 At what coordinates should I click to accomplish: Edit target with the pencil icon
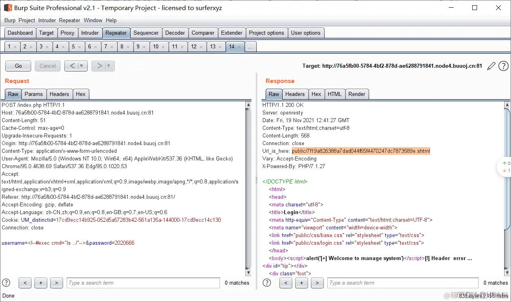tap(491, 66)
